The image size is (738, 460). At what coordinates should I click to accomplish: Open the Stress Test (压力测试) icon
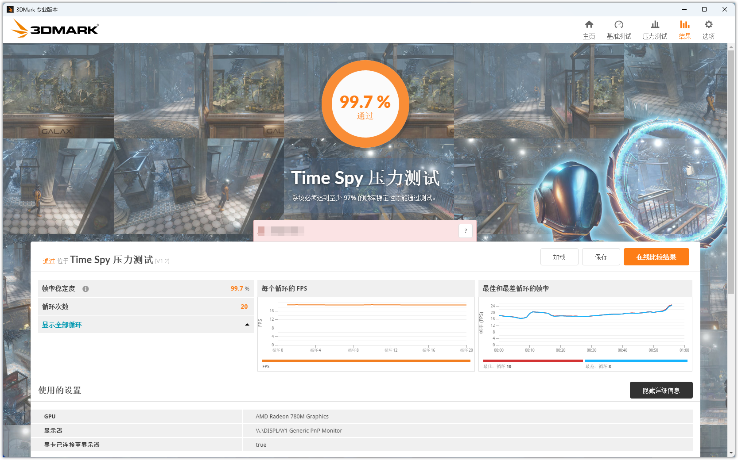655,25
